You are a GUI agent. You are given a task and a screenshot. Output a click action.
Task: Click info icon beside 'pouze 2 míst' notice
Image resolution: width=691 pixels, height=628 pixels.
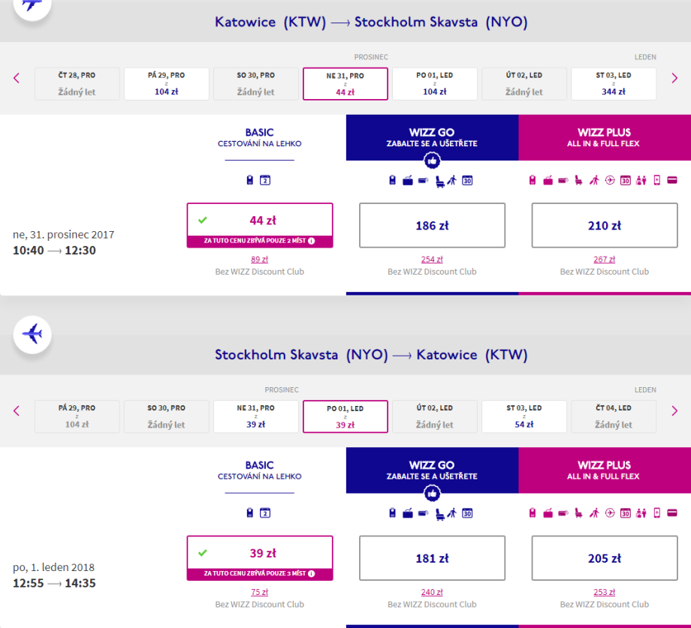(x=311, y=241)
